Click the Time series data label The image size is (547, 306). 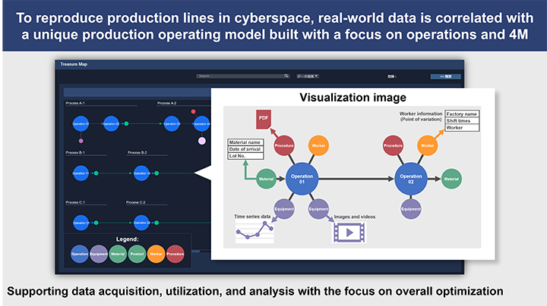tap(252, 217)
